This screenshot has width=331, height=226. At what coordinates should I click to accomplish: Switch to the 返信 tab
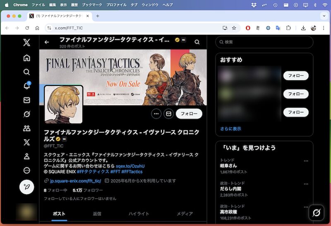(97, 214)
